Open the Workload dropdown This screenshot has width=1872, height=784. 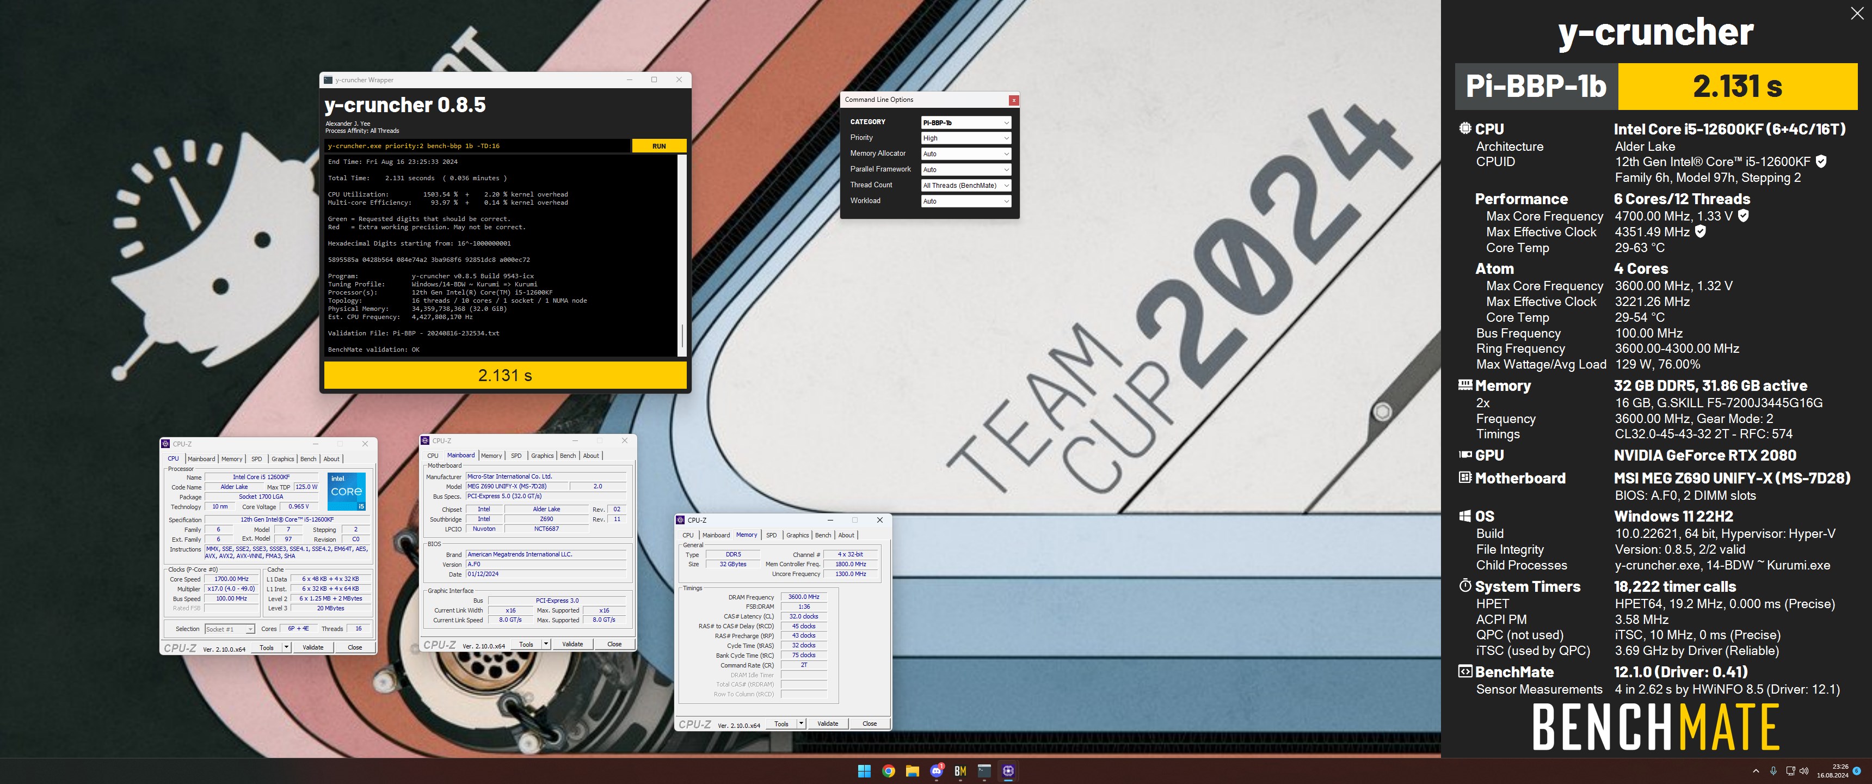[x=966, y=201]
